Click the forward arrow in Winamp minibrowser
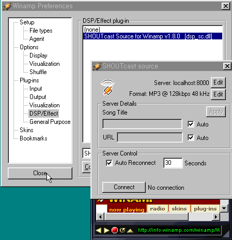232x240 pixels. (x=106, y=230)
